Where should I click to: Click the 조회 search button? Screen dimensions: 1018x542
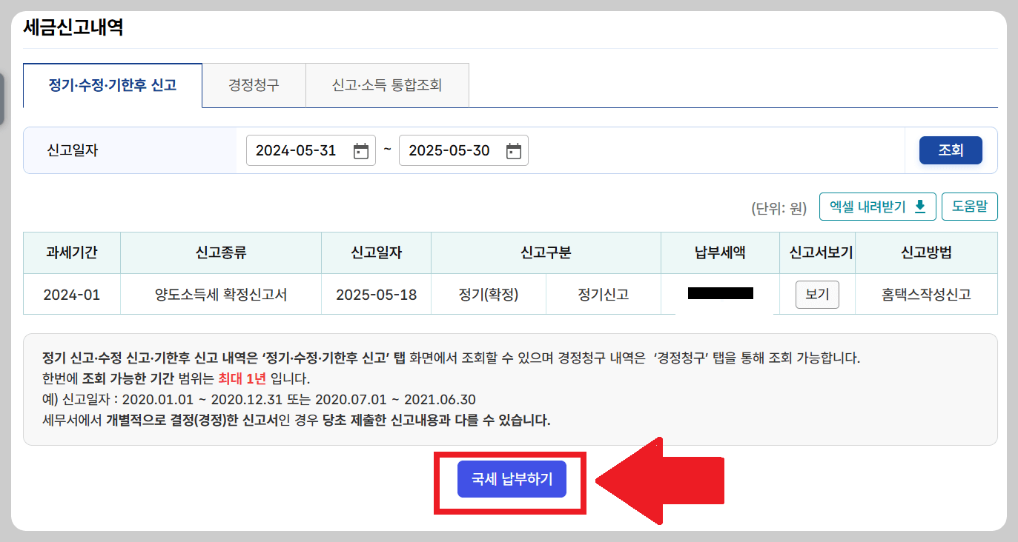point(951,150)
